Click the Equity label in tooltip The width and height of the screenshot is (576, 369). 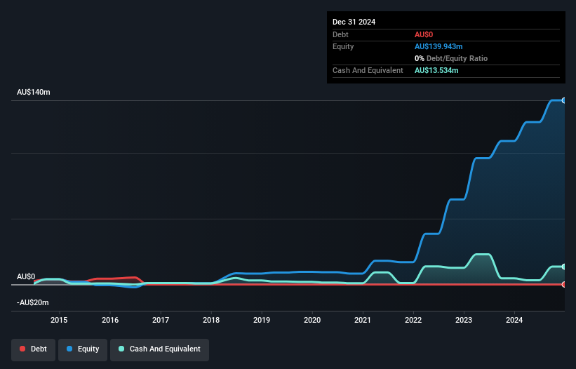[343, 46]
